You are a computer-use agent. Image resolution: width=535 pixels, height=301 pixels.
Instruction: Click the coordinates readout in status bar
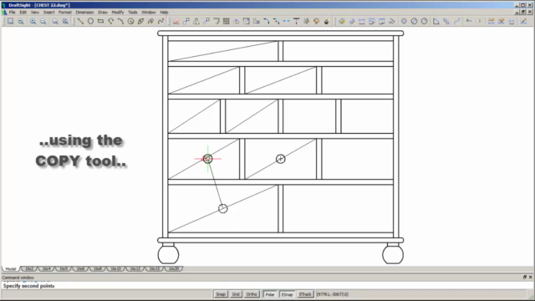tap(333, 294)
